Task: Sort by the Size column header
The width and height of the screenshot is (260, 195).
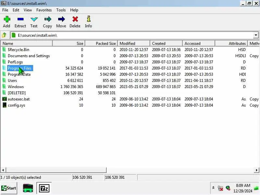Action: tap(69, 44)
